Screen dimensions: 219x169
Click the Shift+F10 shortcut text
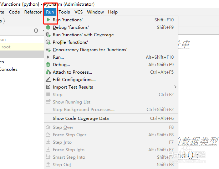(x=164, y=20)
